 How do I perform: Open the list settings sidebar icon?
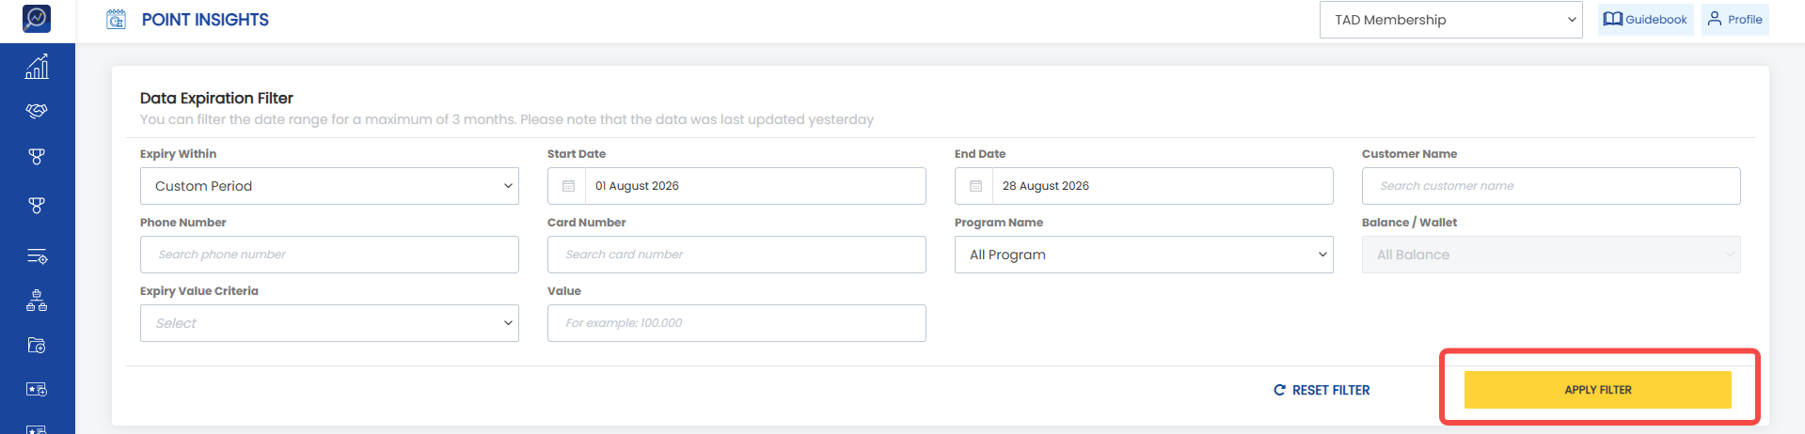click(x=37, y=256)
